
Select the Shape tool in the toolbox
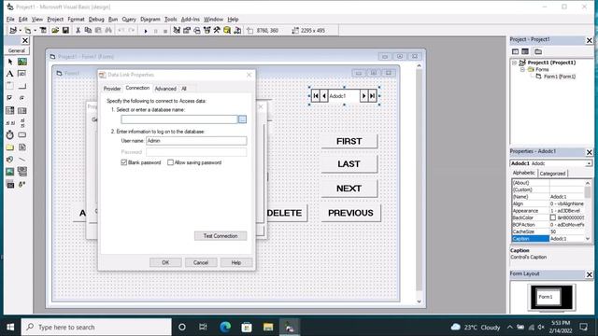[x=10, y=160]
